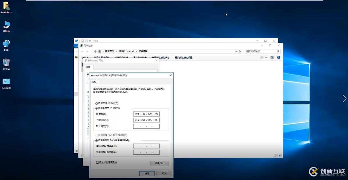Open the 网络 (Network) desktop icon
The height and width of the screenshot is (180, 348).
6,45
